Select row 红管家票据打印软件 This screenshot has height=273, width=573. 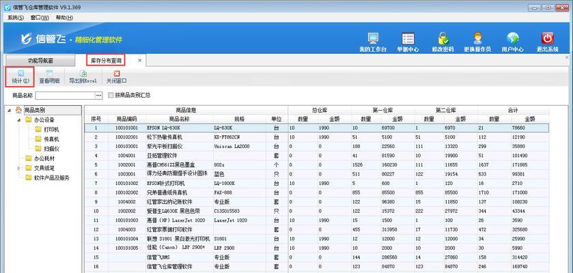[316, 229]
